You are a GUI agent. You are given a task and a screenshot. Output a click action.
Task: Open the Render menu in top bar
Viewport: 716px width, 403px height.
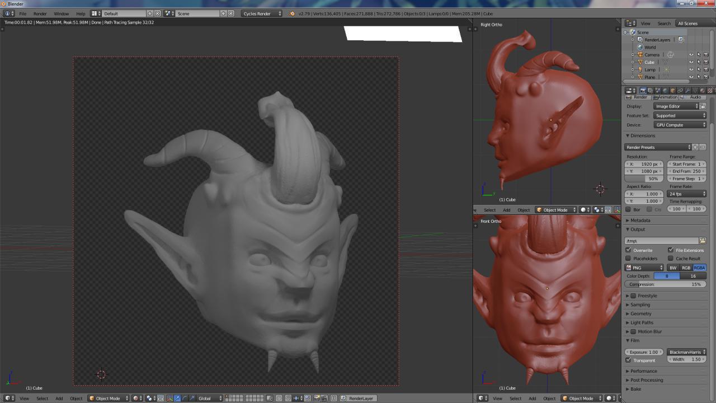40,13
